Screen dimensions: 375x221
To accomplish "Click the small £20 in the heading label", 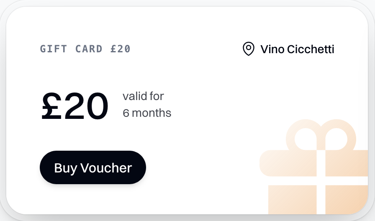I will click(121, 49).
